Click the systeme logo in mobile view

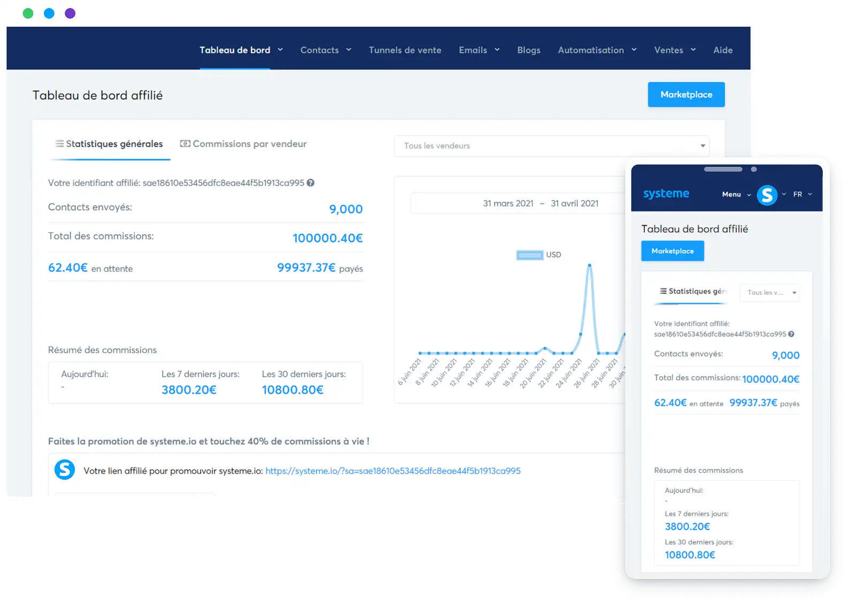coord(666,194)
